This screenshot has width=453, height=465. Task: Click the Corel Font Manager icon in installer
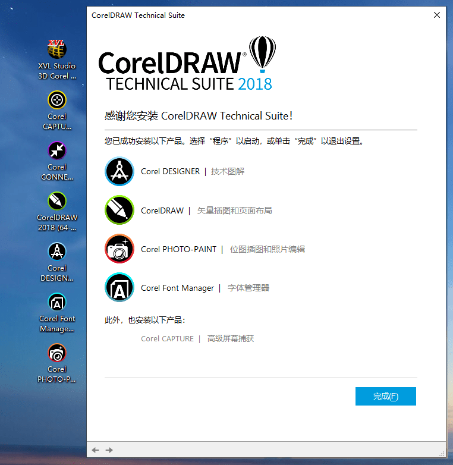coord(119,287)
